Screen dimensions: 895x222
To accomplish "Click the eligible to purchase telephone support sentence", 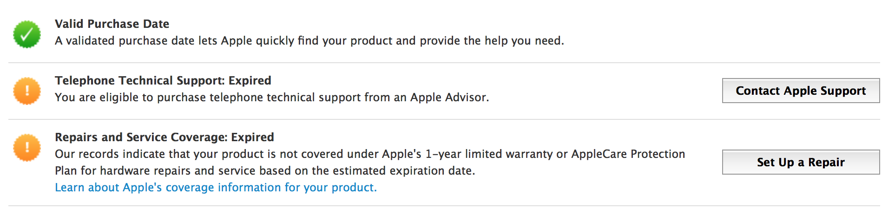I will click(272, 98).
